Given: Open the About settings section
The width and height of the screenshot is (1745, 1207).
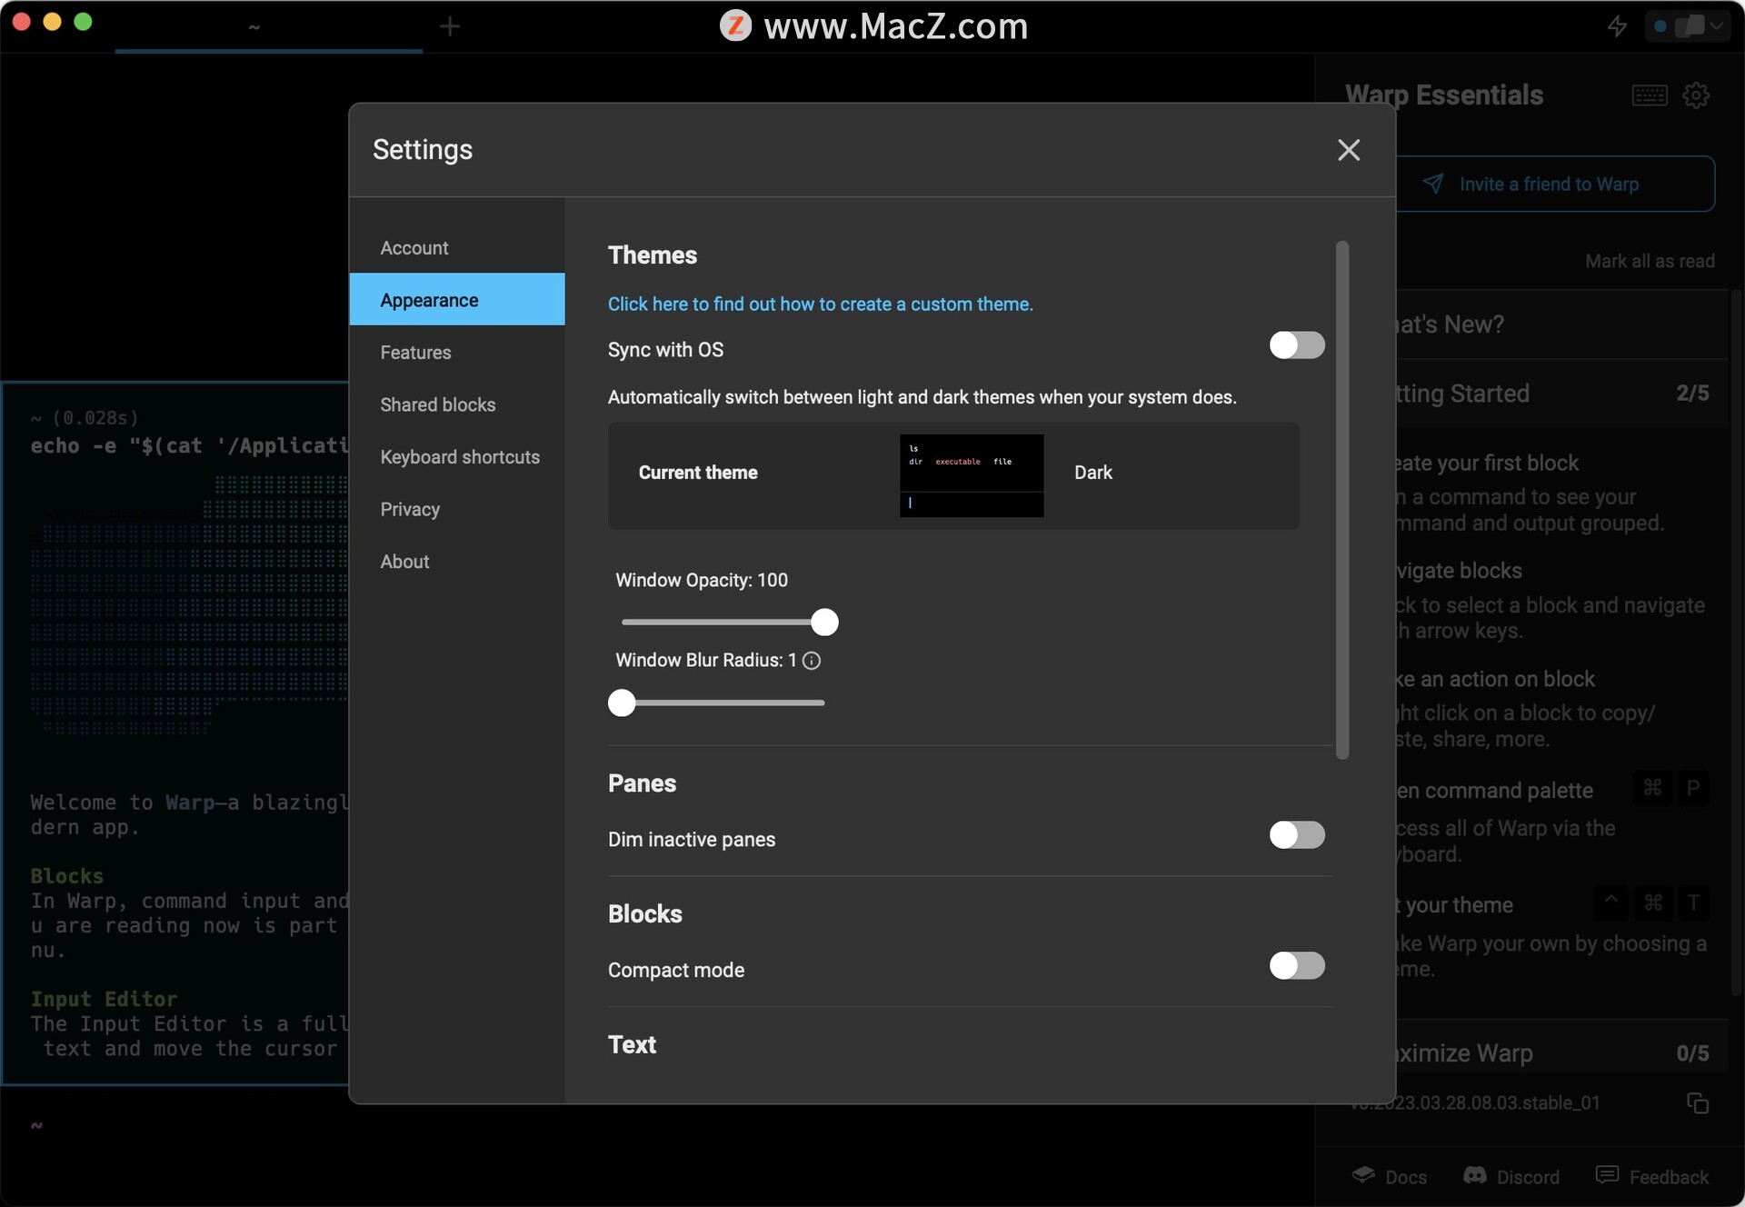Looking at the screenshot, I should pos(457,561).
